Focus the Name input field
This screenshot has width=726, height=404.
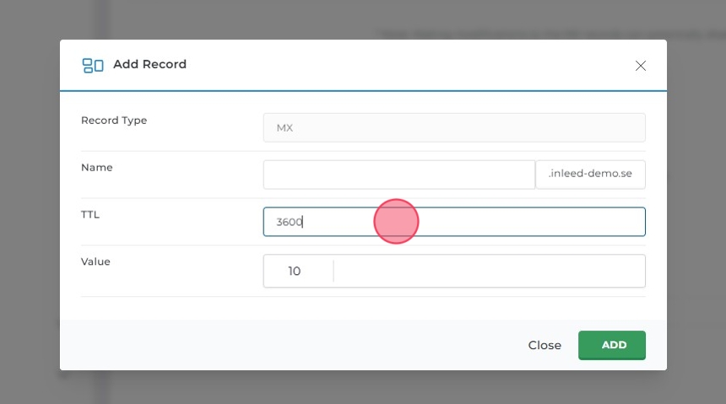click(398, 175)
